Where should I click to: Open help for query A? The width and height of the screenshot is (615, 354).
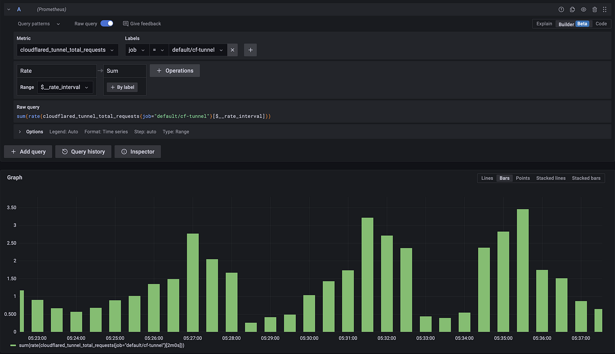pos(561,9)
